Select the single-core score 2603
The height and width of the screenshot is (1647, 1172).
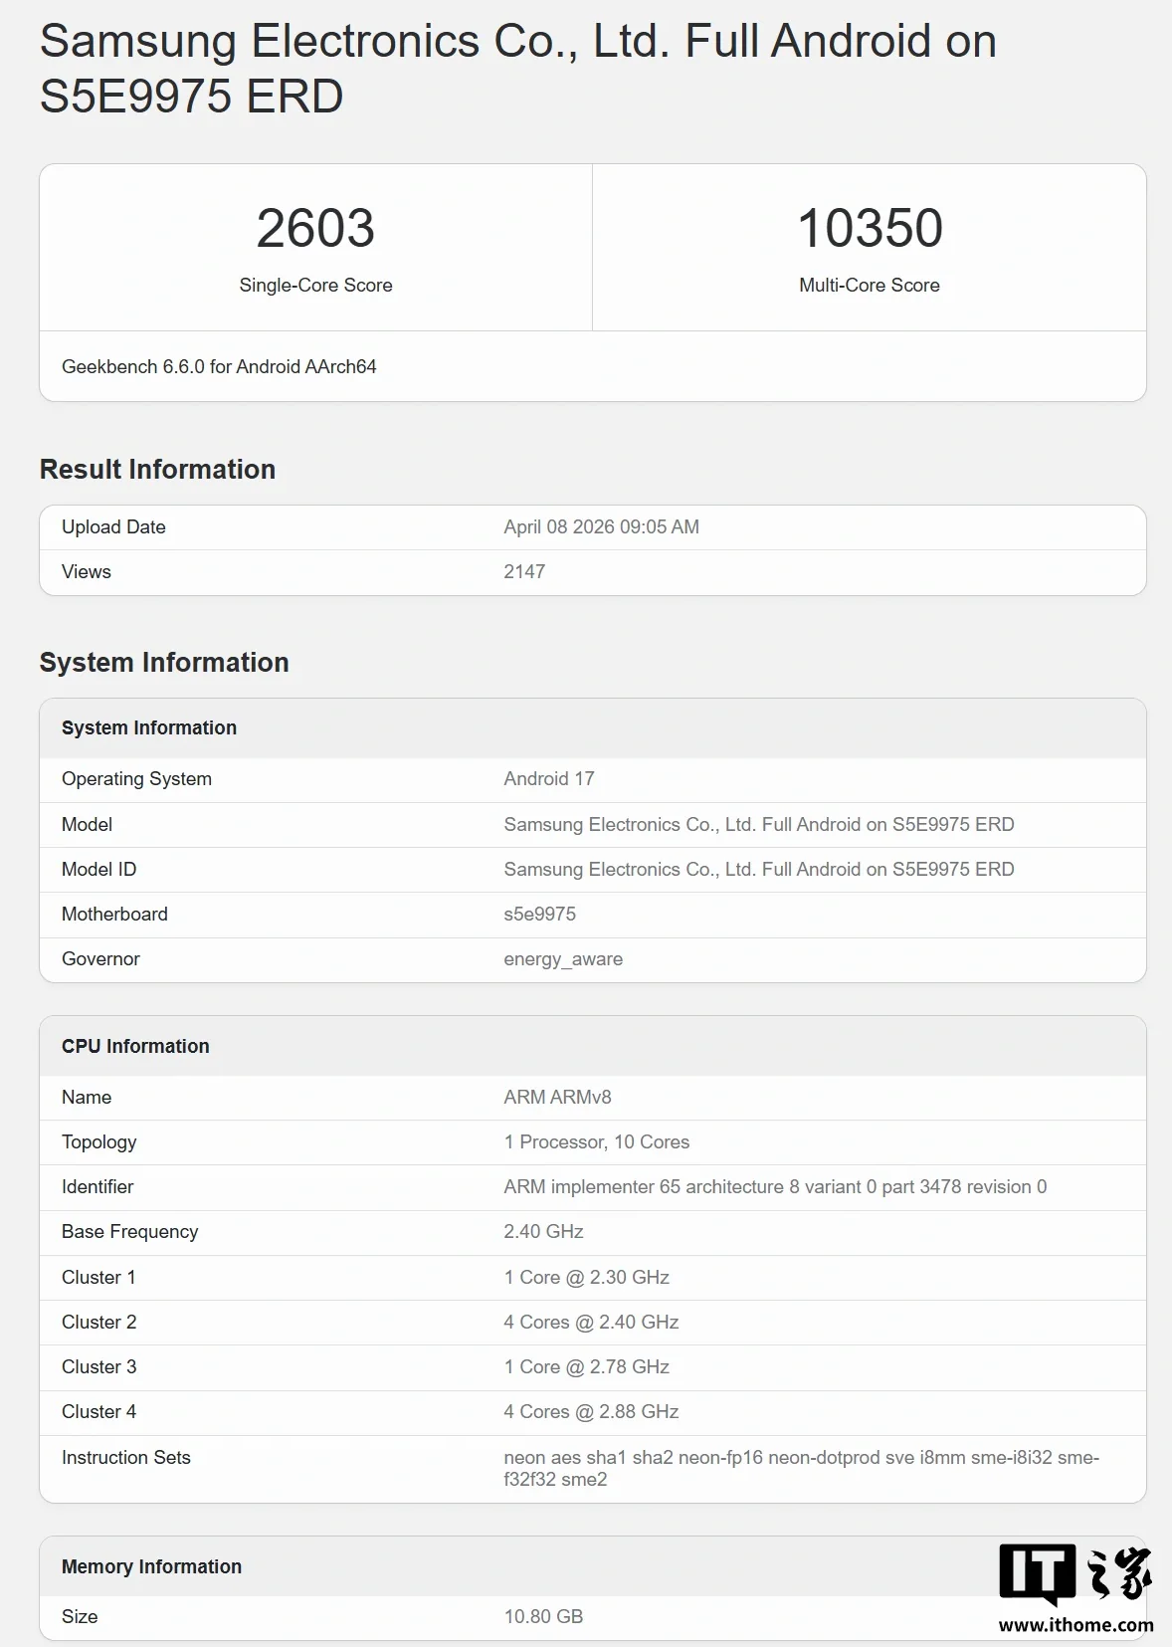(315, 228)
